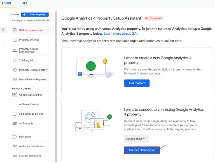Open the Learn more about GA4 link
215x163 pixels.
click(121, 34)
